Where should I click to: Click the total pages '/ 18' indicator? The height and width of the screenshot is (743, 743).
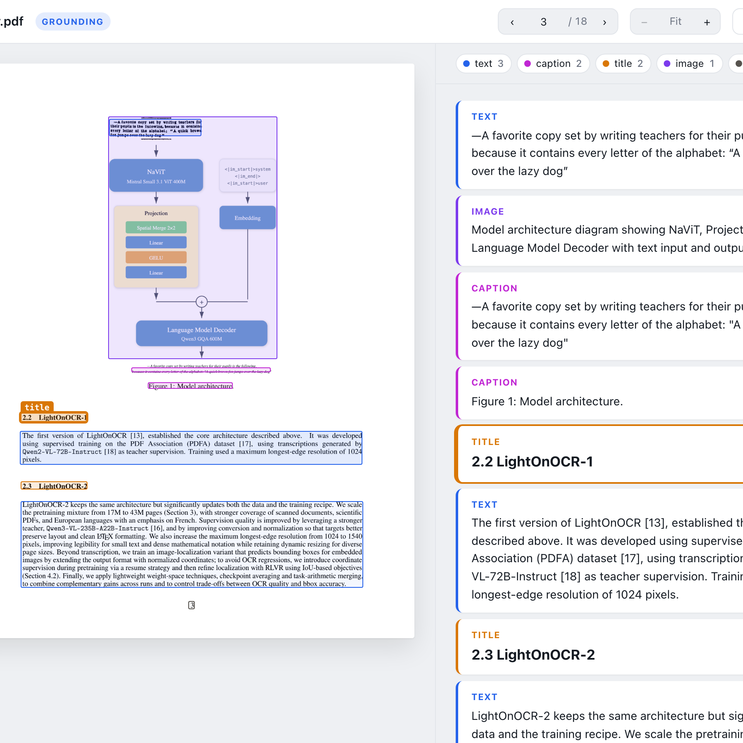(577, 21)
